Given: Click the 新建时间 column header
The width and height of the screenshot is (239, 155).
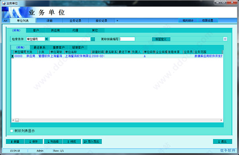Looking at the screenshot, I should [x=98, y=52].
